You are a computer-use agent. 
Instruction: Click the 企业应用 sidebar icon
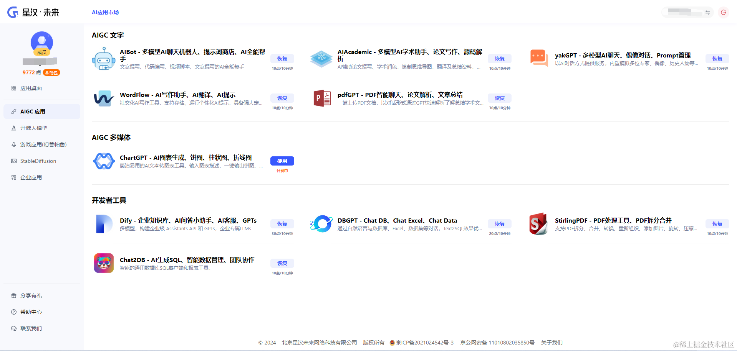coord(14,177)
